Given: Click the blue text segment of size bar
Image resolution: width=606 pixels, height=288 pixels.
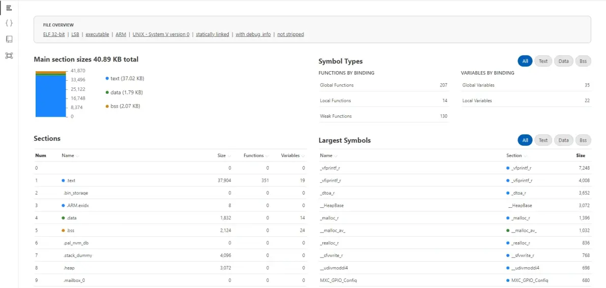Looking at the screenshot, I should tap(51, 97).
